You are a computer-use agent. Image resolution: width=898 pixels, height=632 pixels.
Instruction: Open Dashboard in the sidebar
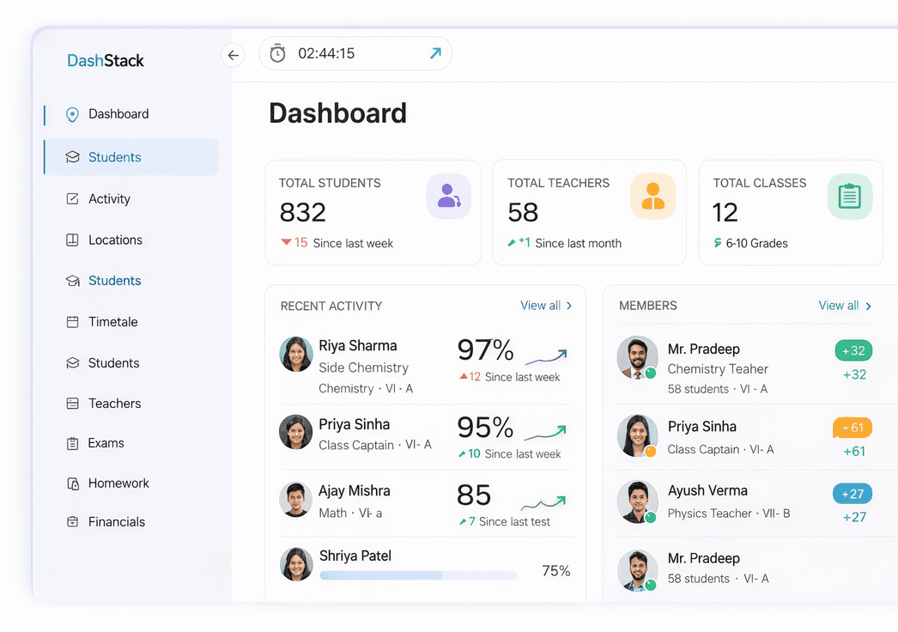point(118,114)
